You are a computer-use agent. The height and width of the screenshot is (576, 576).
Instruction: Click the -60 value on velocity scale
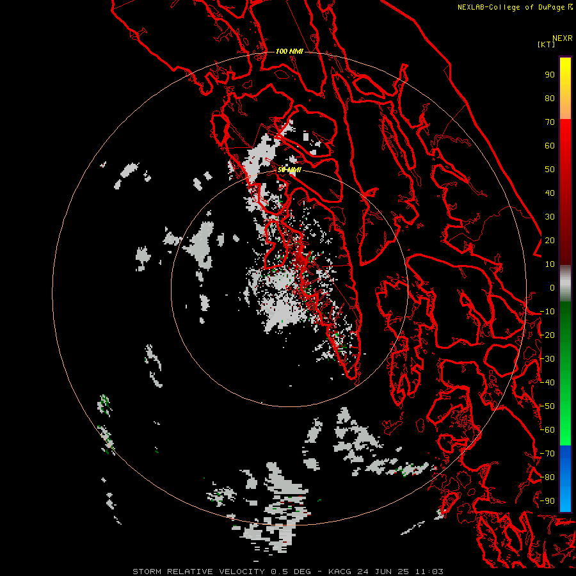(547, 430)
